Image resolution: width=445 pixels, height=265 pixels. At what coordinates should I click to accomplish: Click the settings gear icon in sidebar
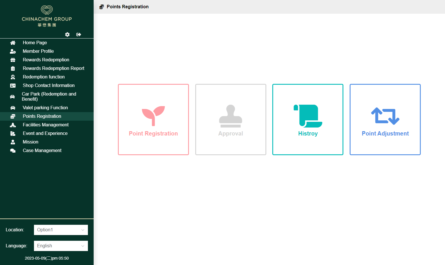pyautogui.click(x=67, y=35)
